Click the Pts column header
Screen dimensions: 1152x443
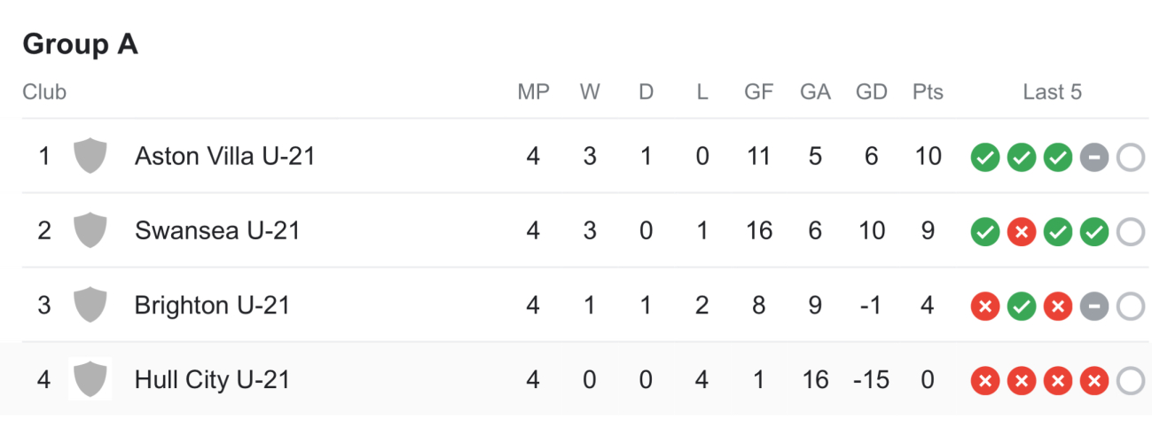[x=928, y=92]
